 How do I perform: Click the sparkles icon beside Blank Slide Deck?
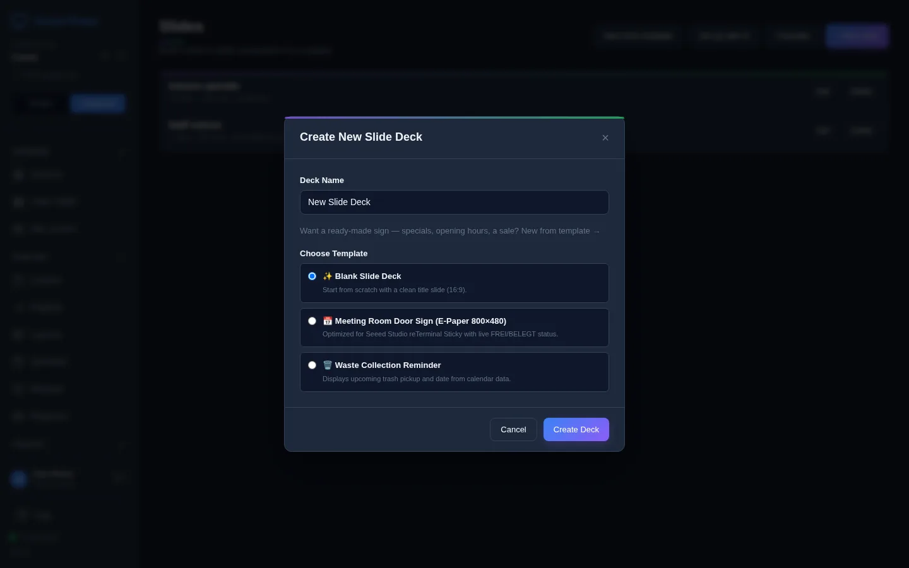point(327,276)
